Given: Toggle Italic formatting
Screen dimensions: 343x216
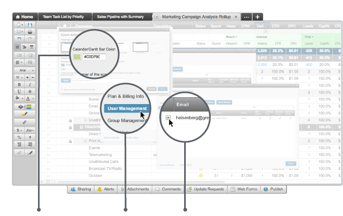Looking at the screenshot, I should click(30, 85).
